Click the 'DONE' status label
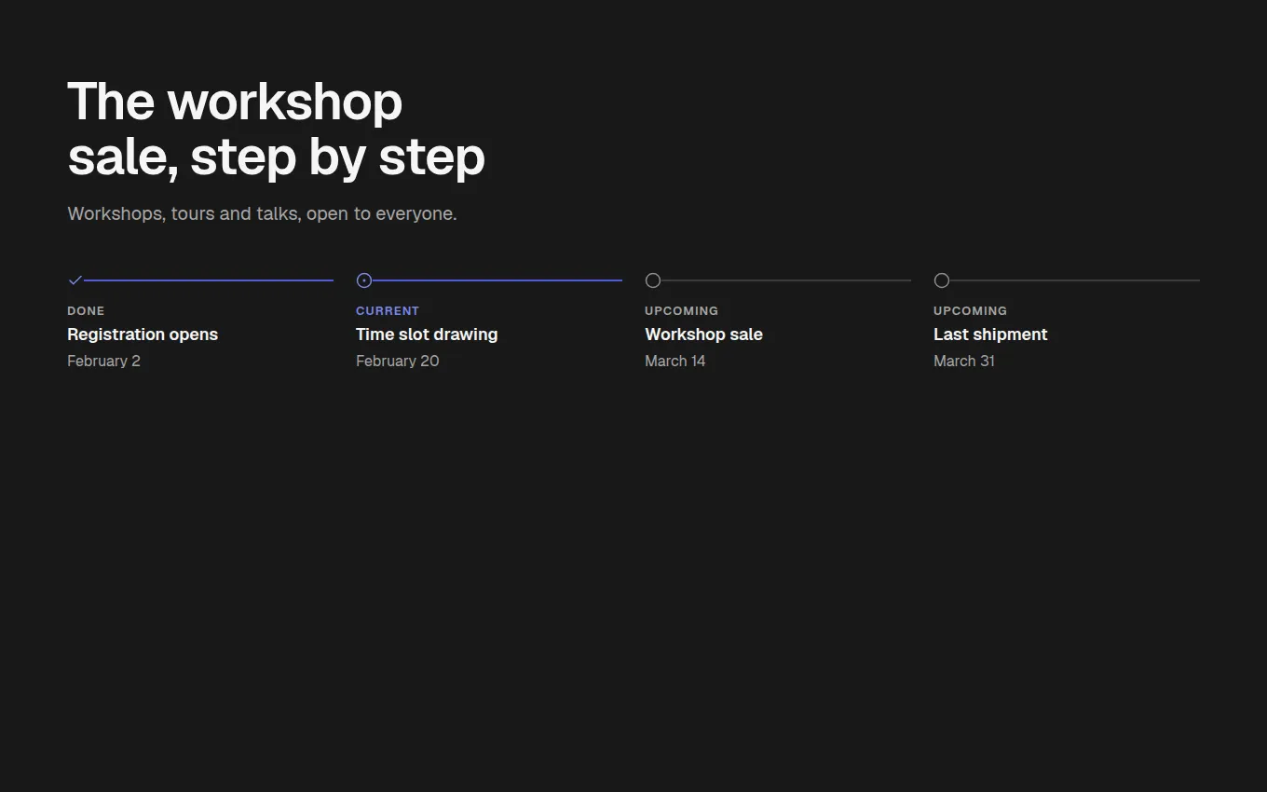 (86, 310)
